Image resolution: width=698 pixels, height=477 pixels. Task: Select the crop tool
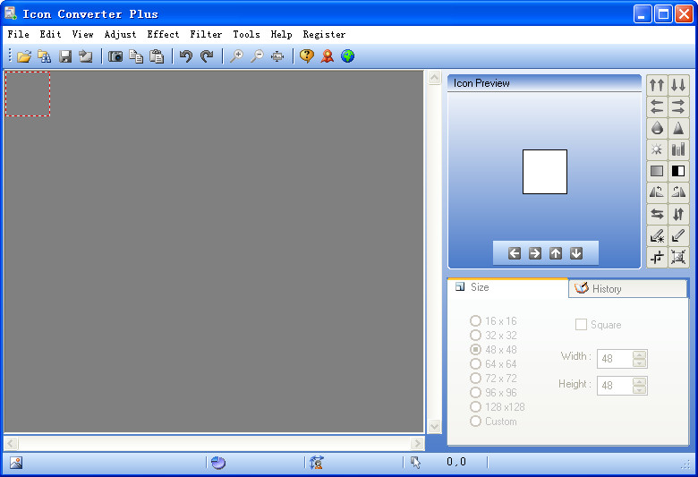(x=657, y=257)
